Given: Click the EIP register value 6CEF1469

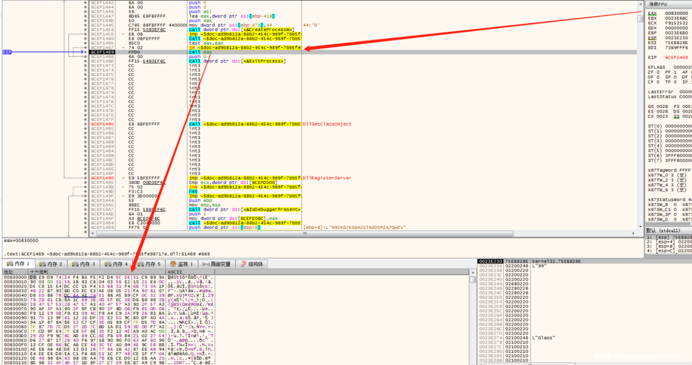Looking at the screenshot, I should (x=676, y=57).
